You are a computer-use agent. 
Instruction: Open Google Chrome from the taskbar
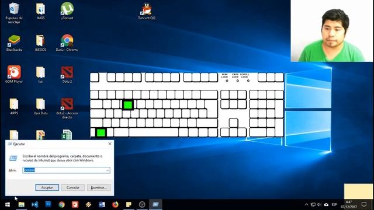pyautogui.click(x=62, y=205)
